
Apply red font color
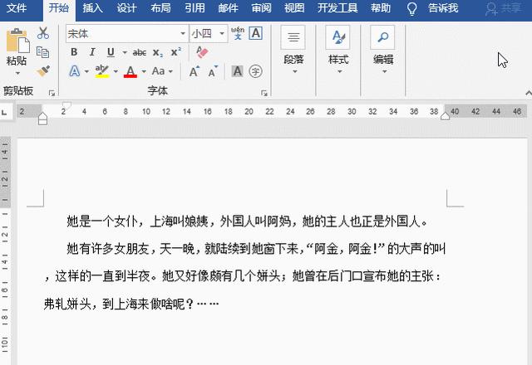pyautogui.click(x=131, y=71)
